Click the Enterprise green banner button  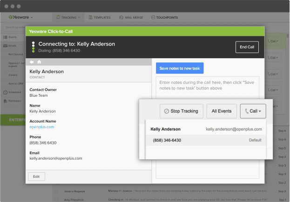pos(13,120)
